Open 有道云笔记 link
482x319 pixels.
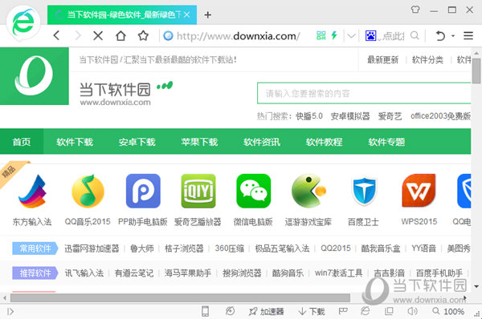pos(134,273)
